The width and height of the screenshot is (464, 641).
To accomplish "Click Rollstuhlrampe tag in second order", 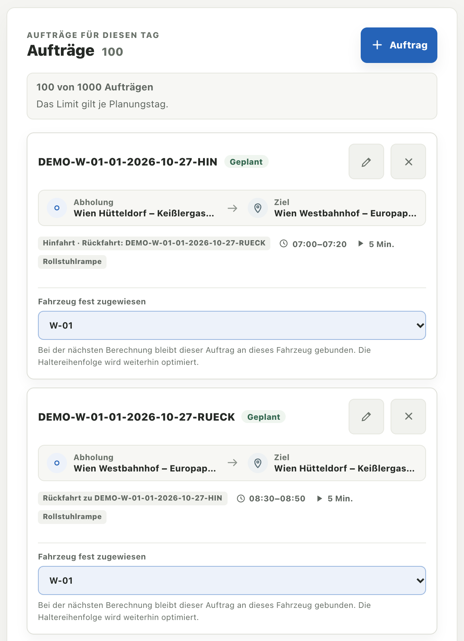I will coord(72,517).
